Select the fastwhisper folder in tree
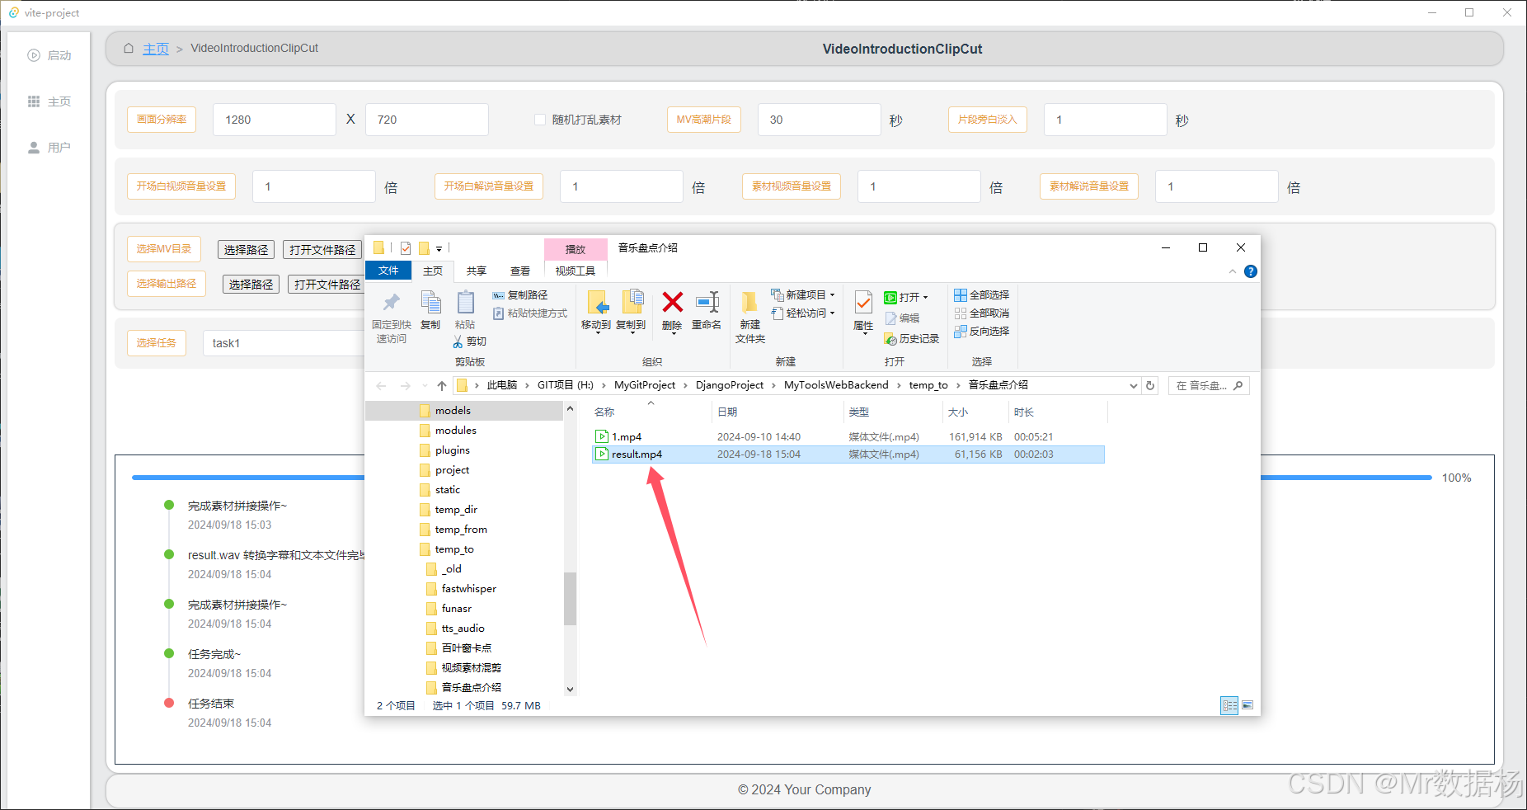The width and height of the screenshot is (1527, 810). coord(468,589)
